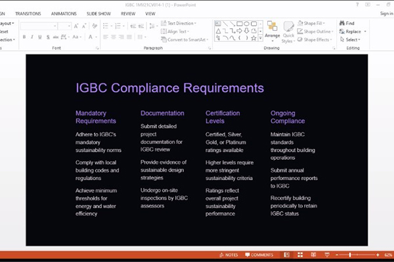Click the slide title IGBC Compliance Requirements
Screen dimensions: 394x262
click(170, 88)
